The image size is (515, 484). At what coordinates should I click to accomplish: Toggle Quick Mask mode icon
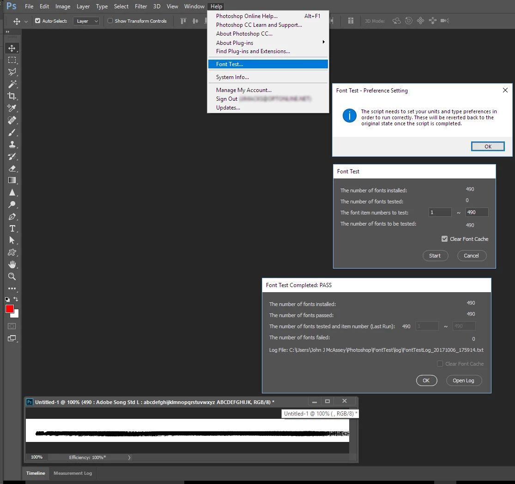[x=12, y=326]
